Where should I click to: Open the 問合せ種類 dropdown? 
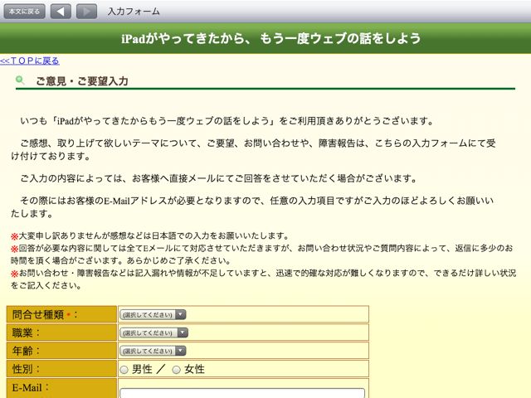153,315
